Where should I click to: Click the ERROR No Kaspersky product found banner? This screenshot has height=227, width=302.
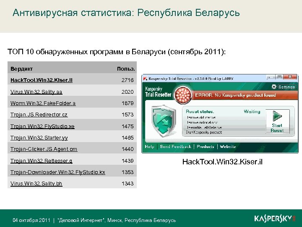[x=235, y=95]
